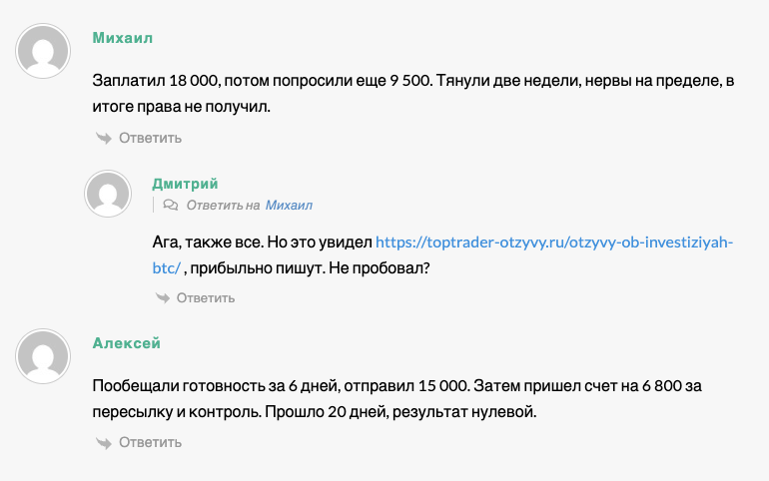The image size is (769, 481).
Task: Click the speech bubble icon beside 'Ответить на'
Action: coord(170,206)
